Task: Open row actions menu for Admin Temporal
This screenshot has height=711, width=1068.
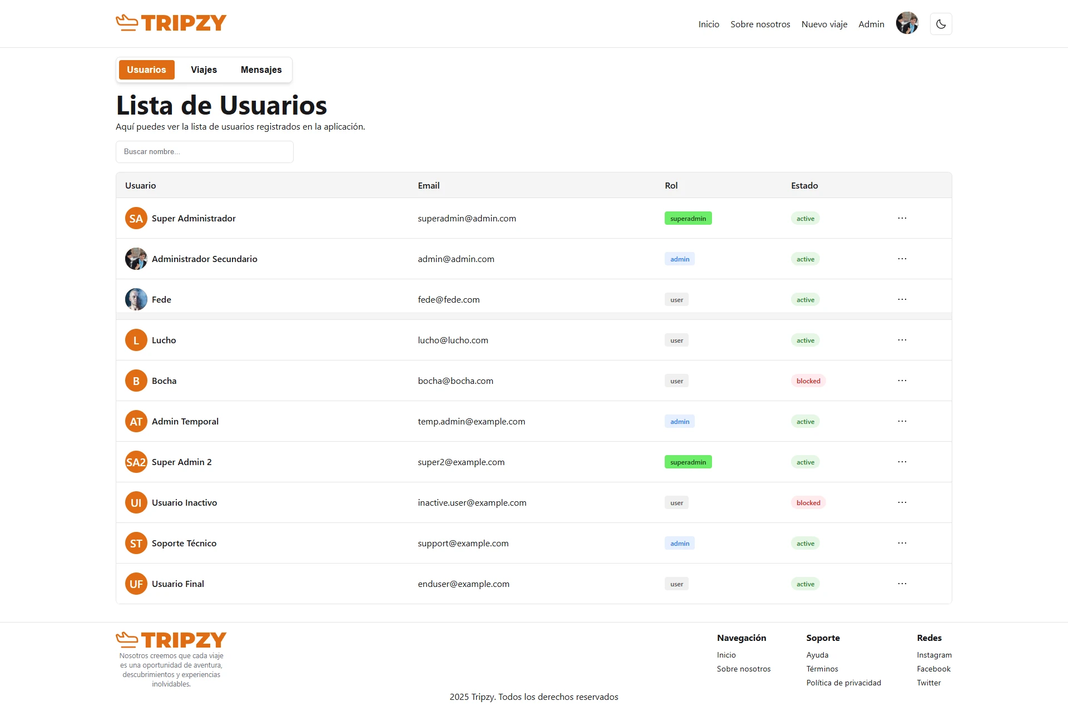Action: [x=902, y=421]
